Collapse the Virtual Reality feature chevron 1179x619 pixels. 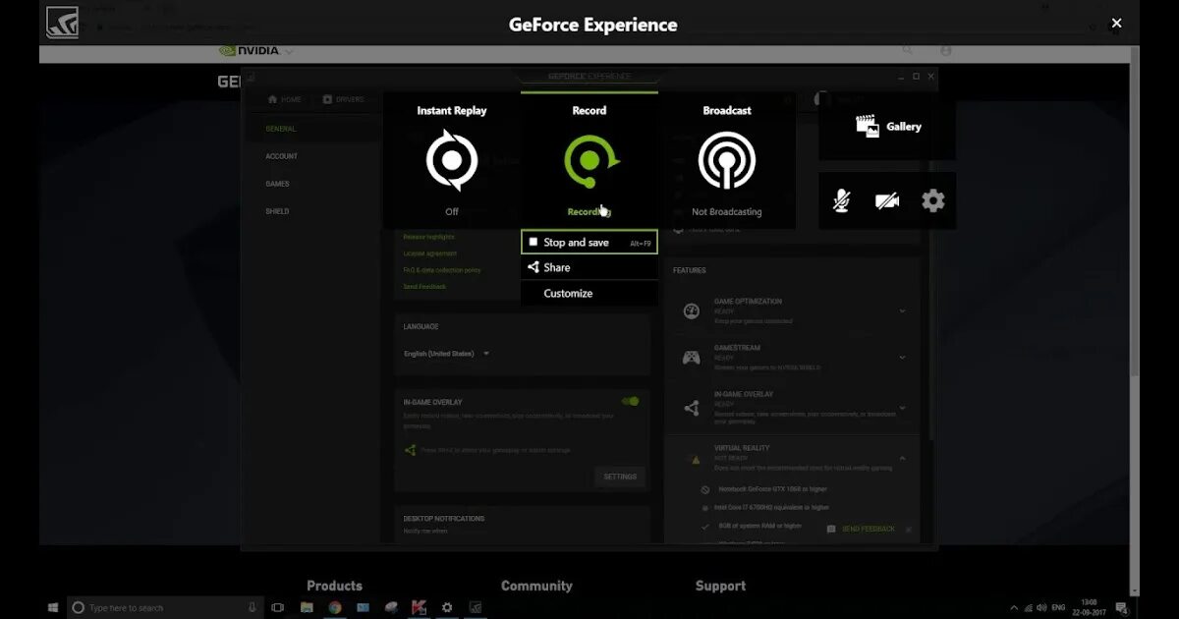coord(902,458)
